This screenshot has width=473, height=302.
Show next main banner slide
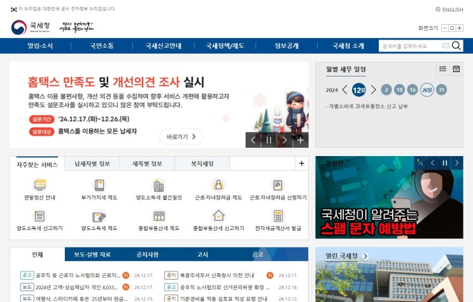[285, 140]
